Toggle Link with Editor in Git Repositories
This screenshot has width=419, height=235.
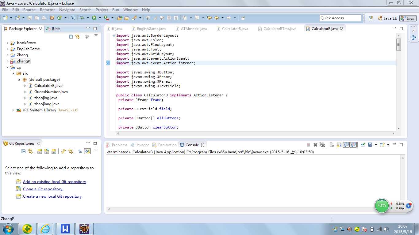(x=30, y=151)
